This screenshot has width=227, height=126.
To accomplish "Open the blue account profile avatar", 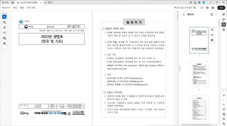I will coord(204,3).
